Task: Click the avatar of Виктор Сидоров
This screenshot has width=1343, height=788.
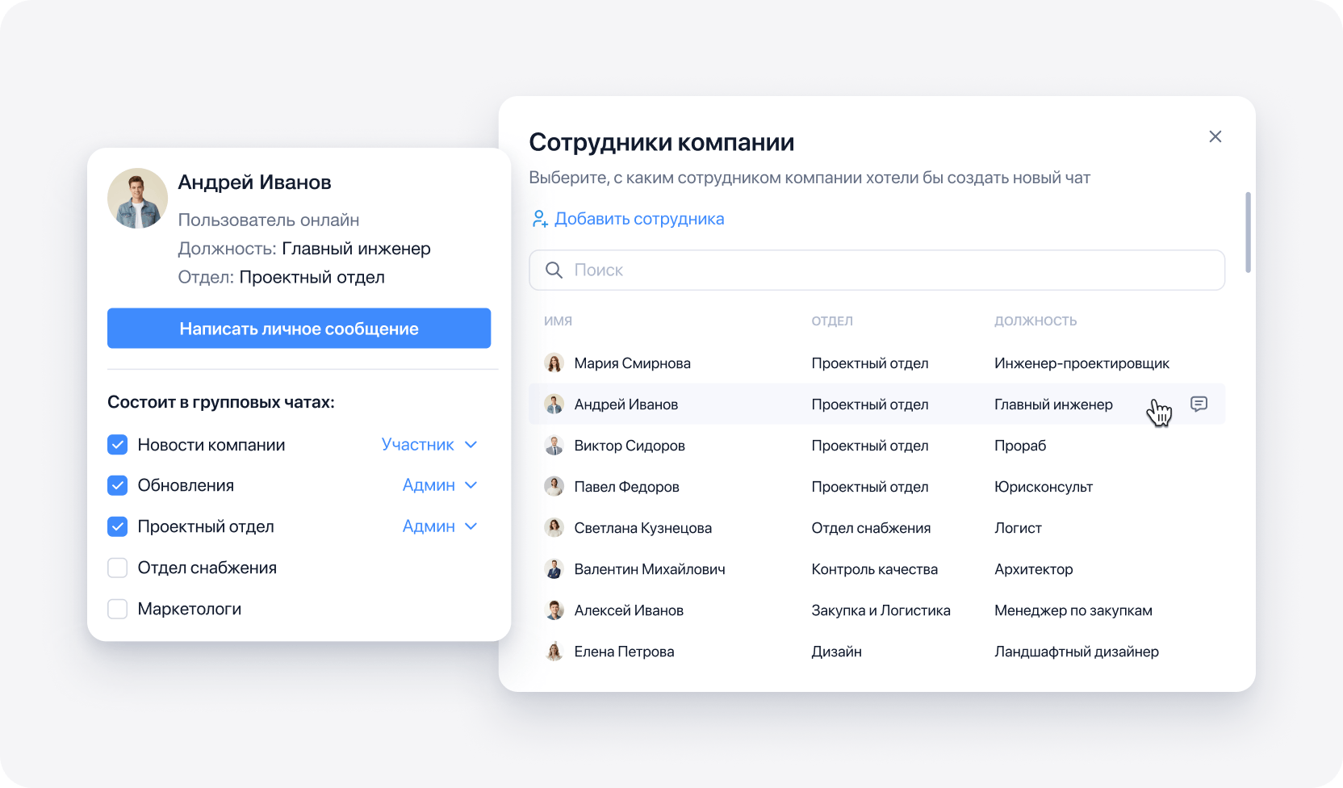Action: (554, 445)
